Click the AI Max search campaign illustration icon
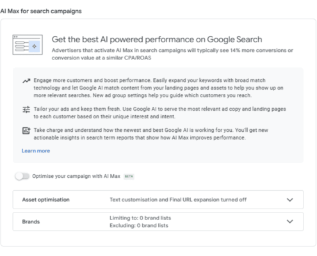This screenshot has height=256, width=317. 28,45
